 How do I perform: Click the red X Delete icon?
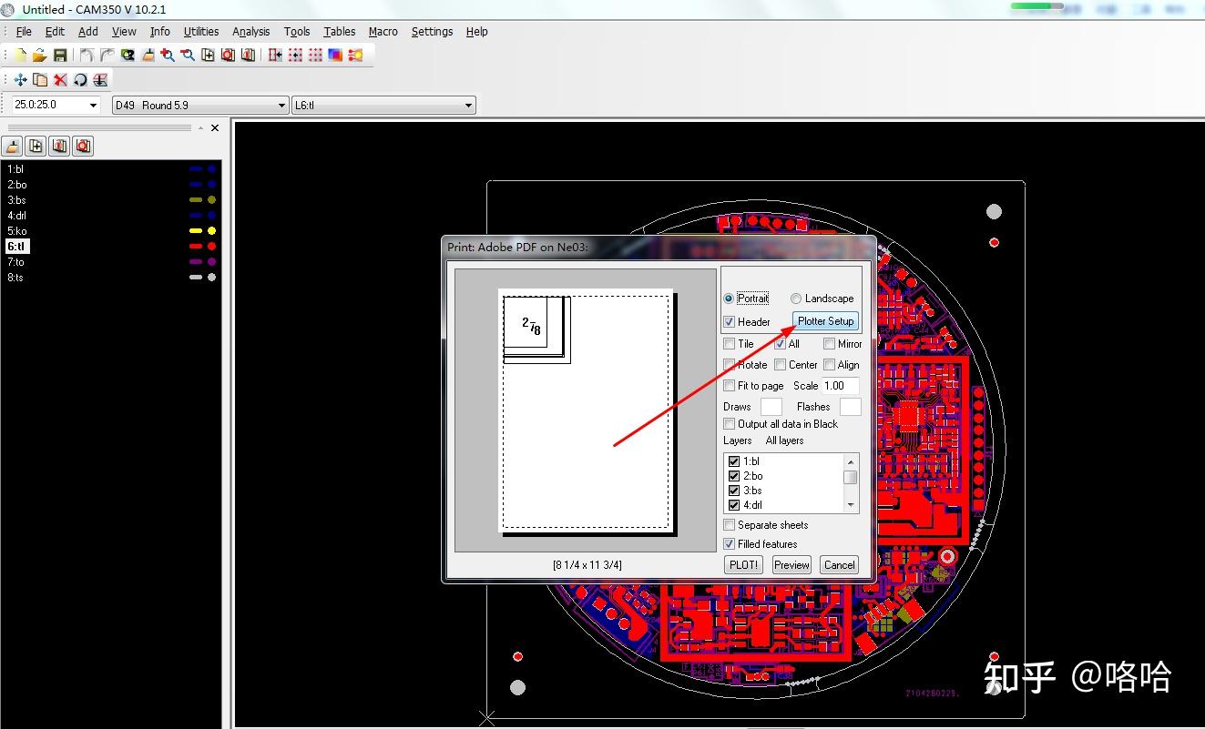click(60, 80)
